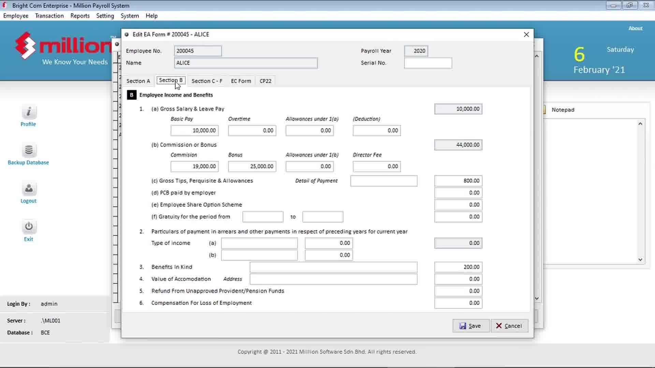This screenshot has width=655, height=368.
Task: Click the Basic Pay field
Action: click(x=194, y=131)
